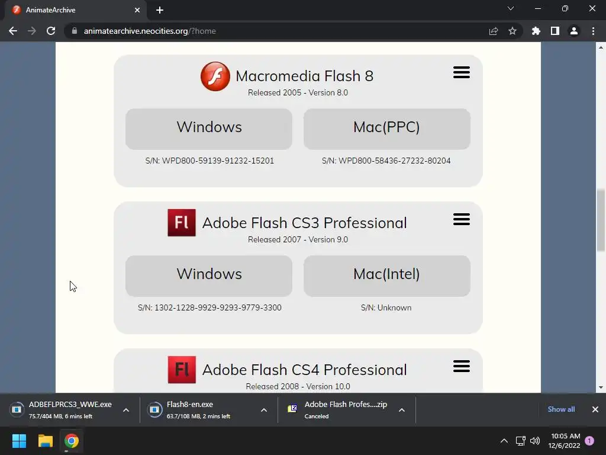Image resolution: width=606 pixels, height=455 pixels.
Task: Open hamburger menu for Adobe Flash CS3
Action: point(462,219)
